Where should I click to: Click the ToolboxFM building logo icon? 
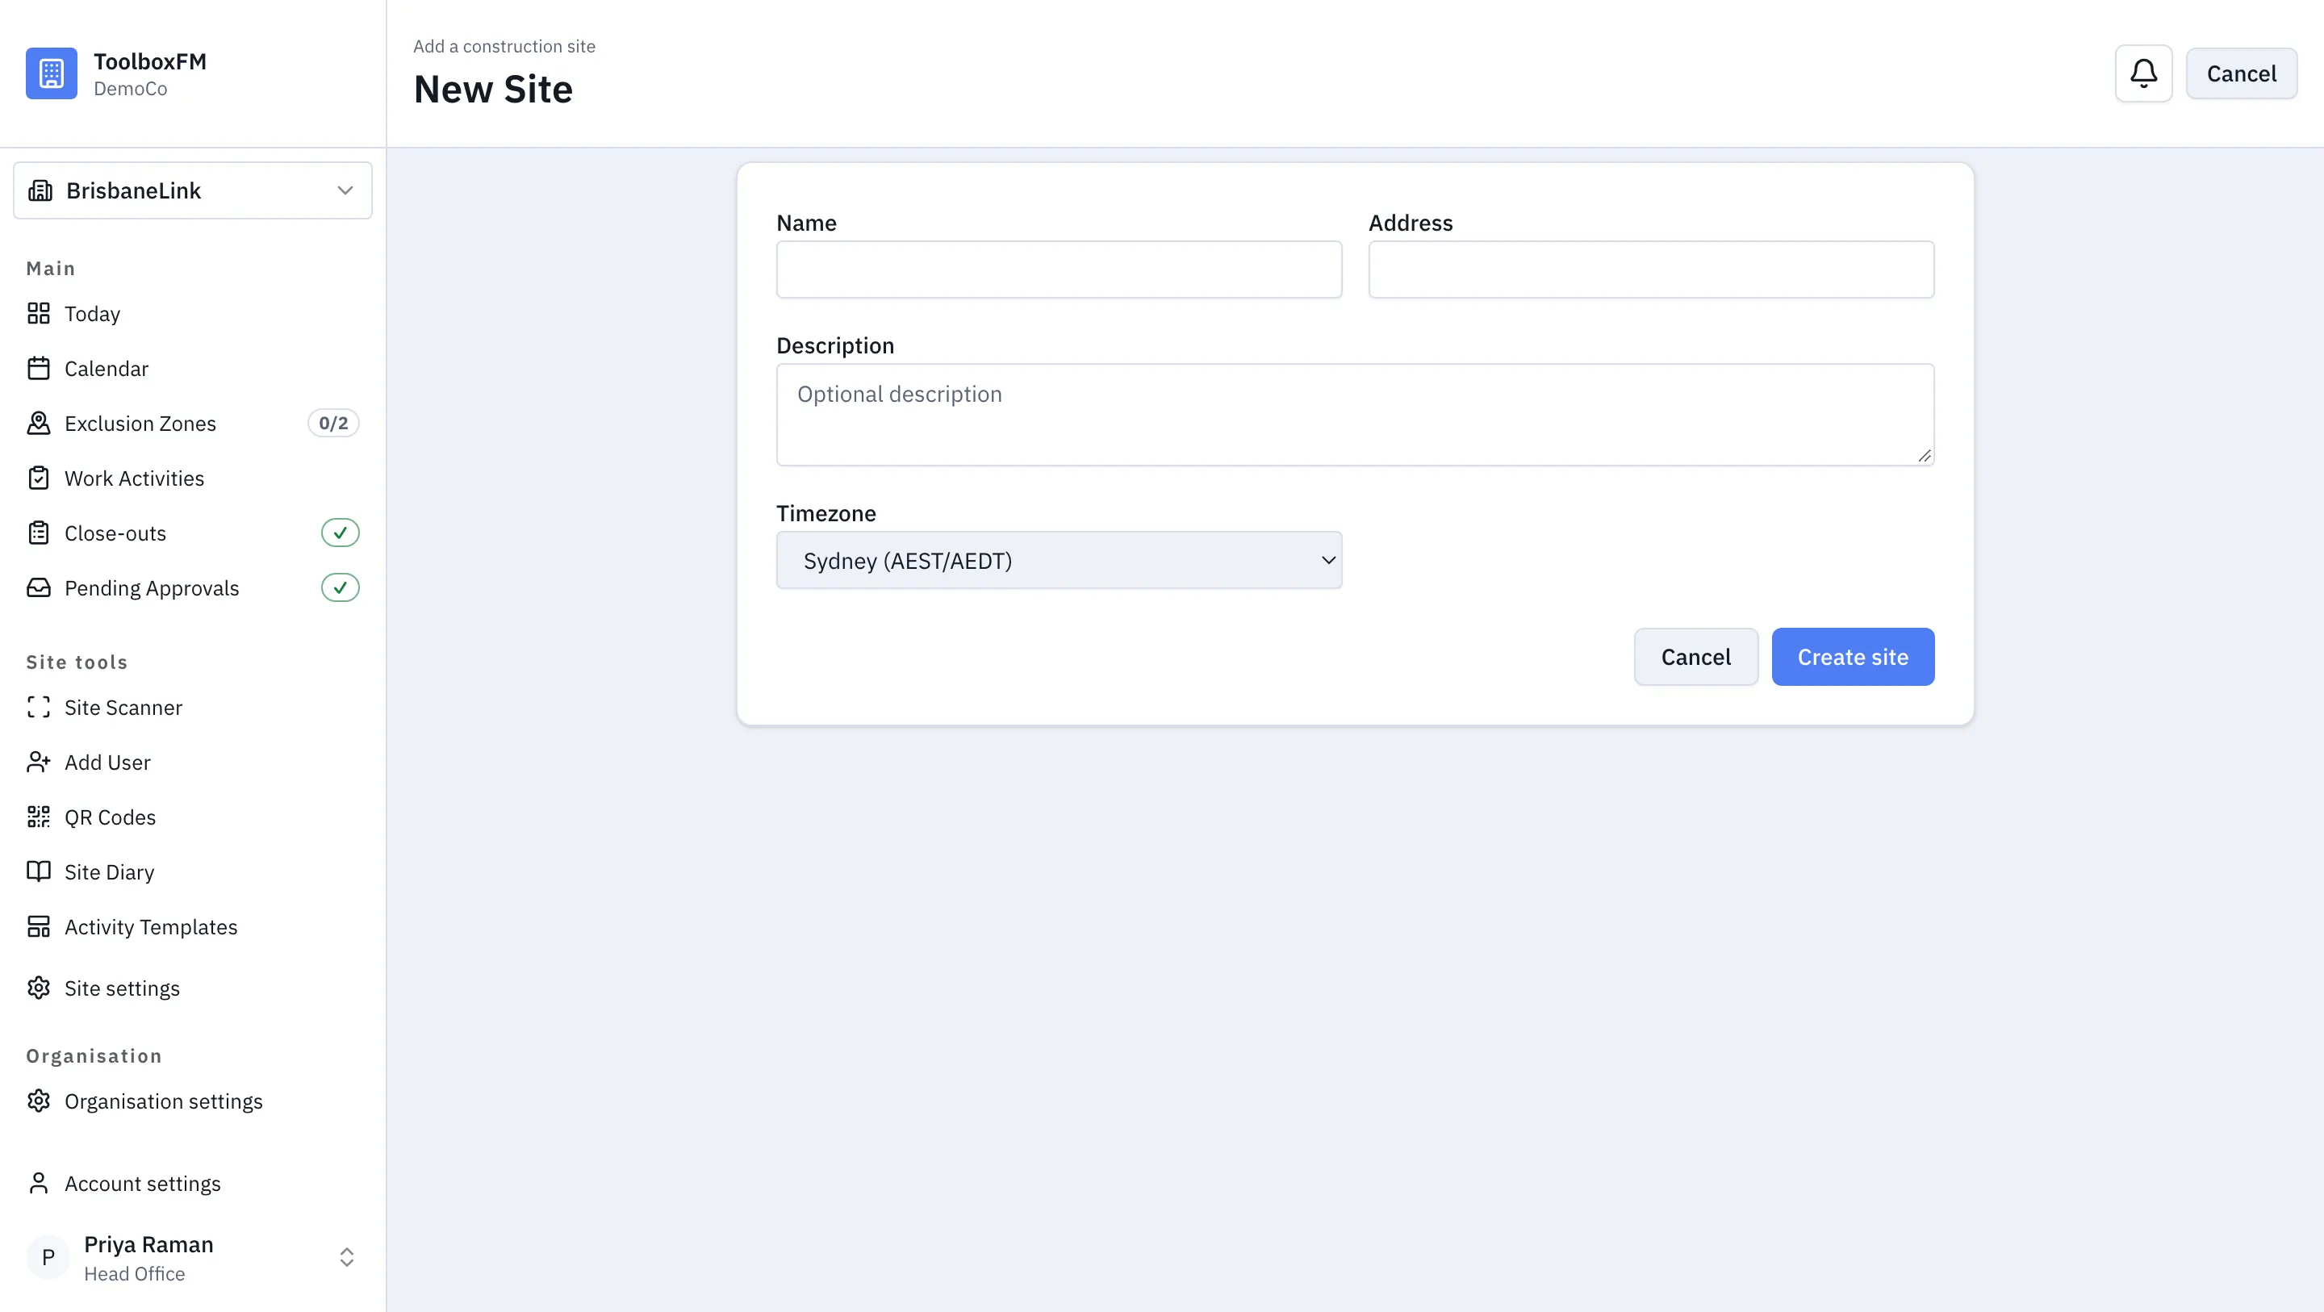click(52, 73)
